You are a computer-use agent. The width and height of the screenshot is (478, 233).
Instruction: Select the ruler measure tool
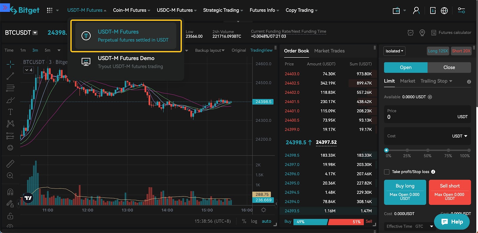point(10,164)
